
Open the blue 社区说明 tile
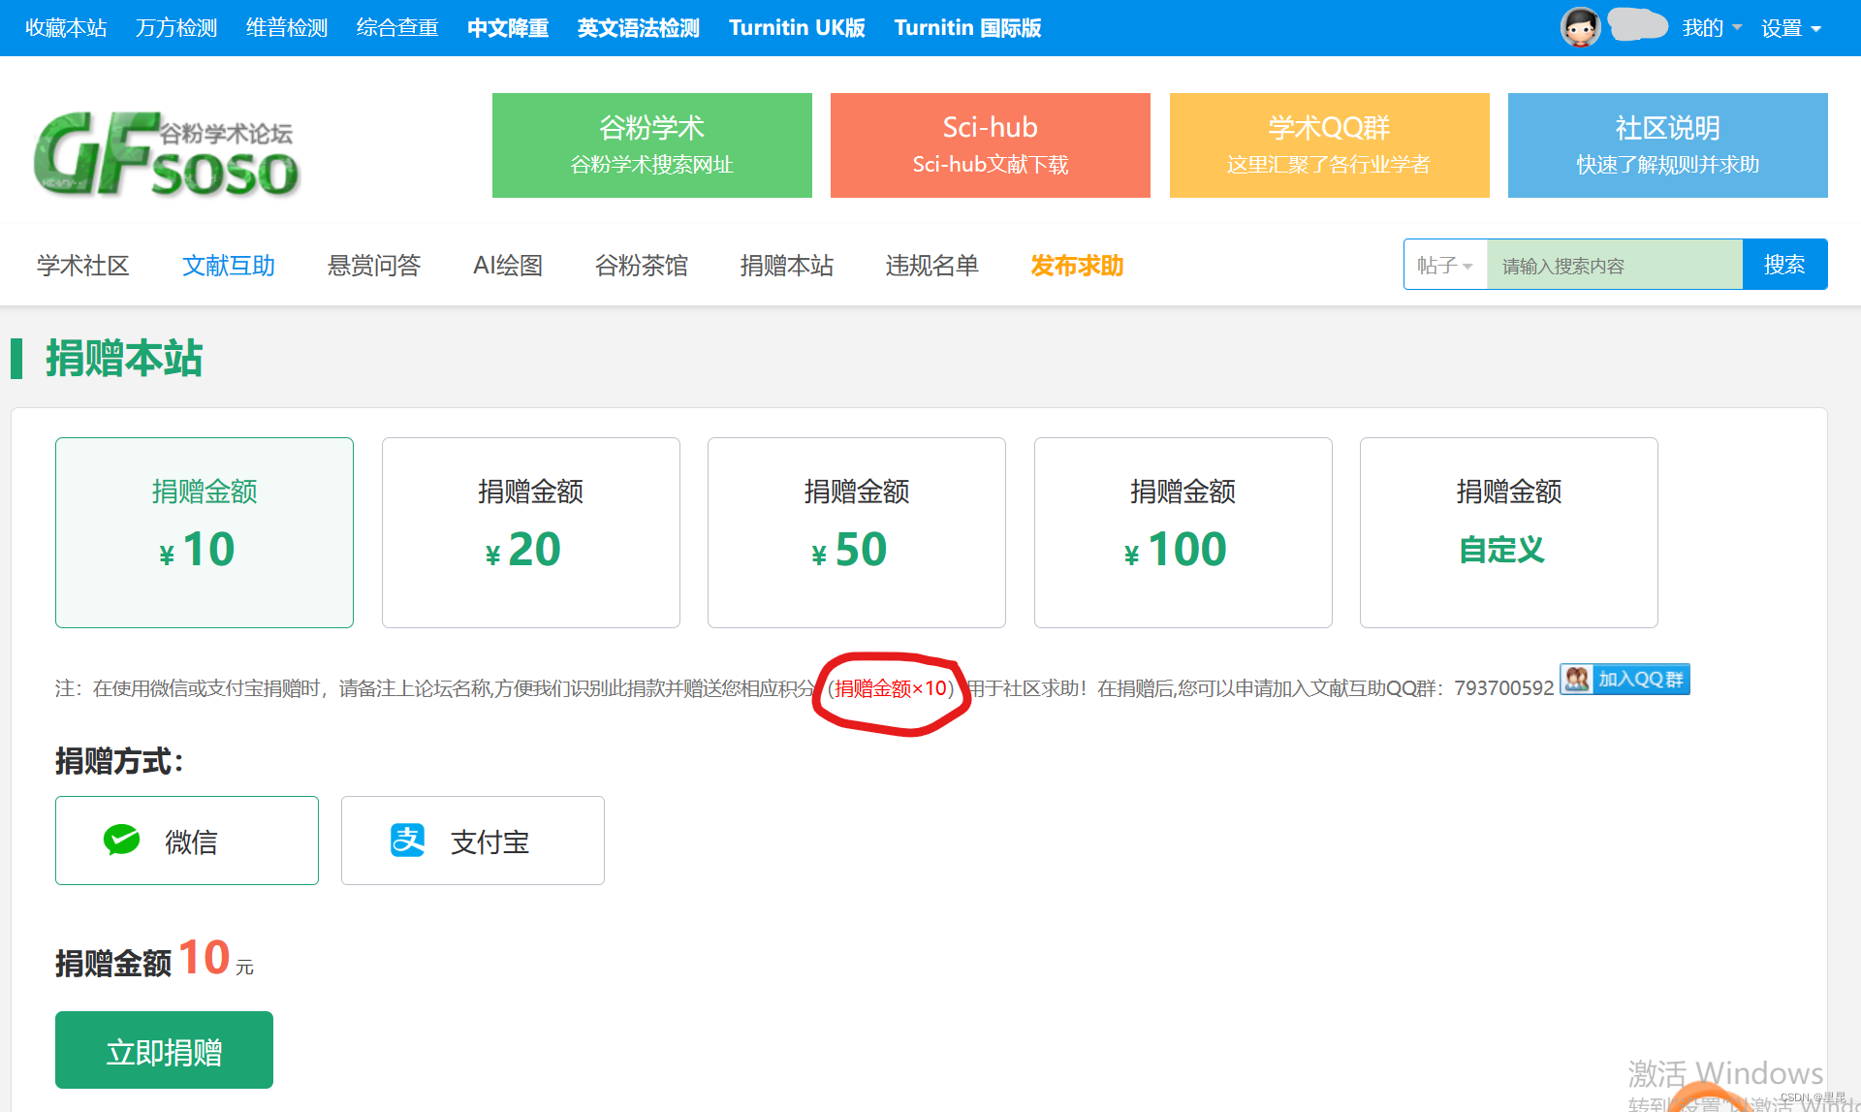pyautogui.click(x=1667, y=145)
